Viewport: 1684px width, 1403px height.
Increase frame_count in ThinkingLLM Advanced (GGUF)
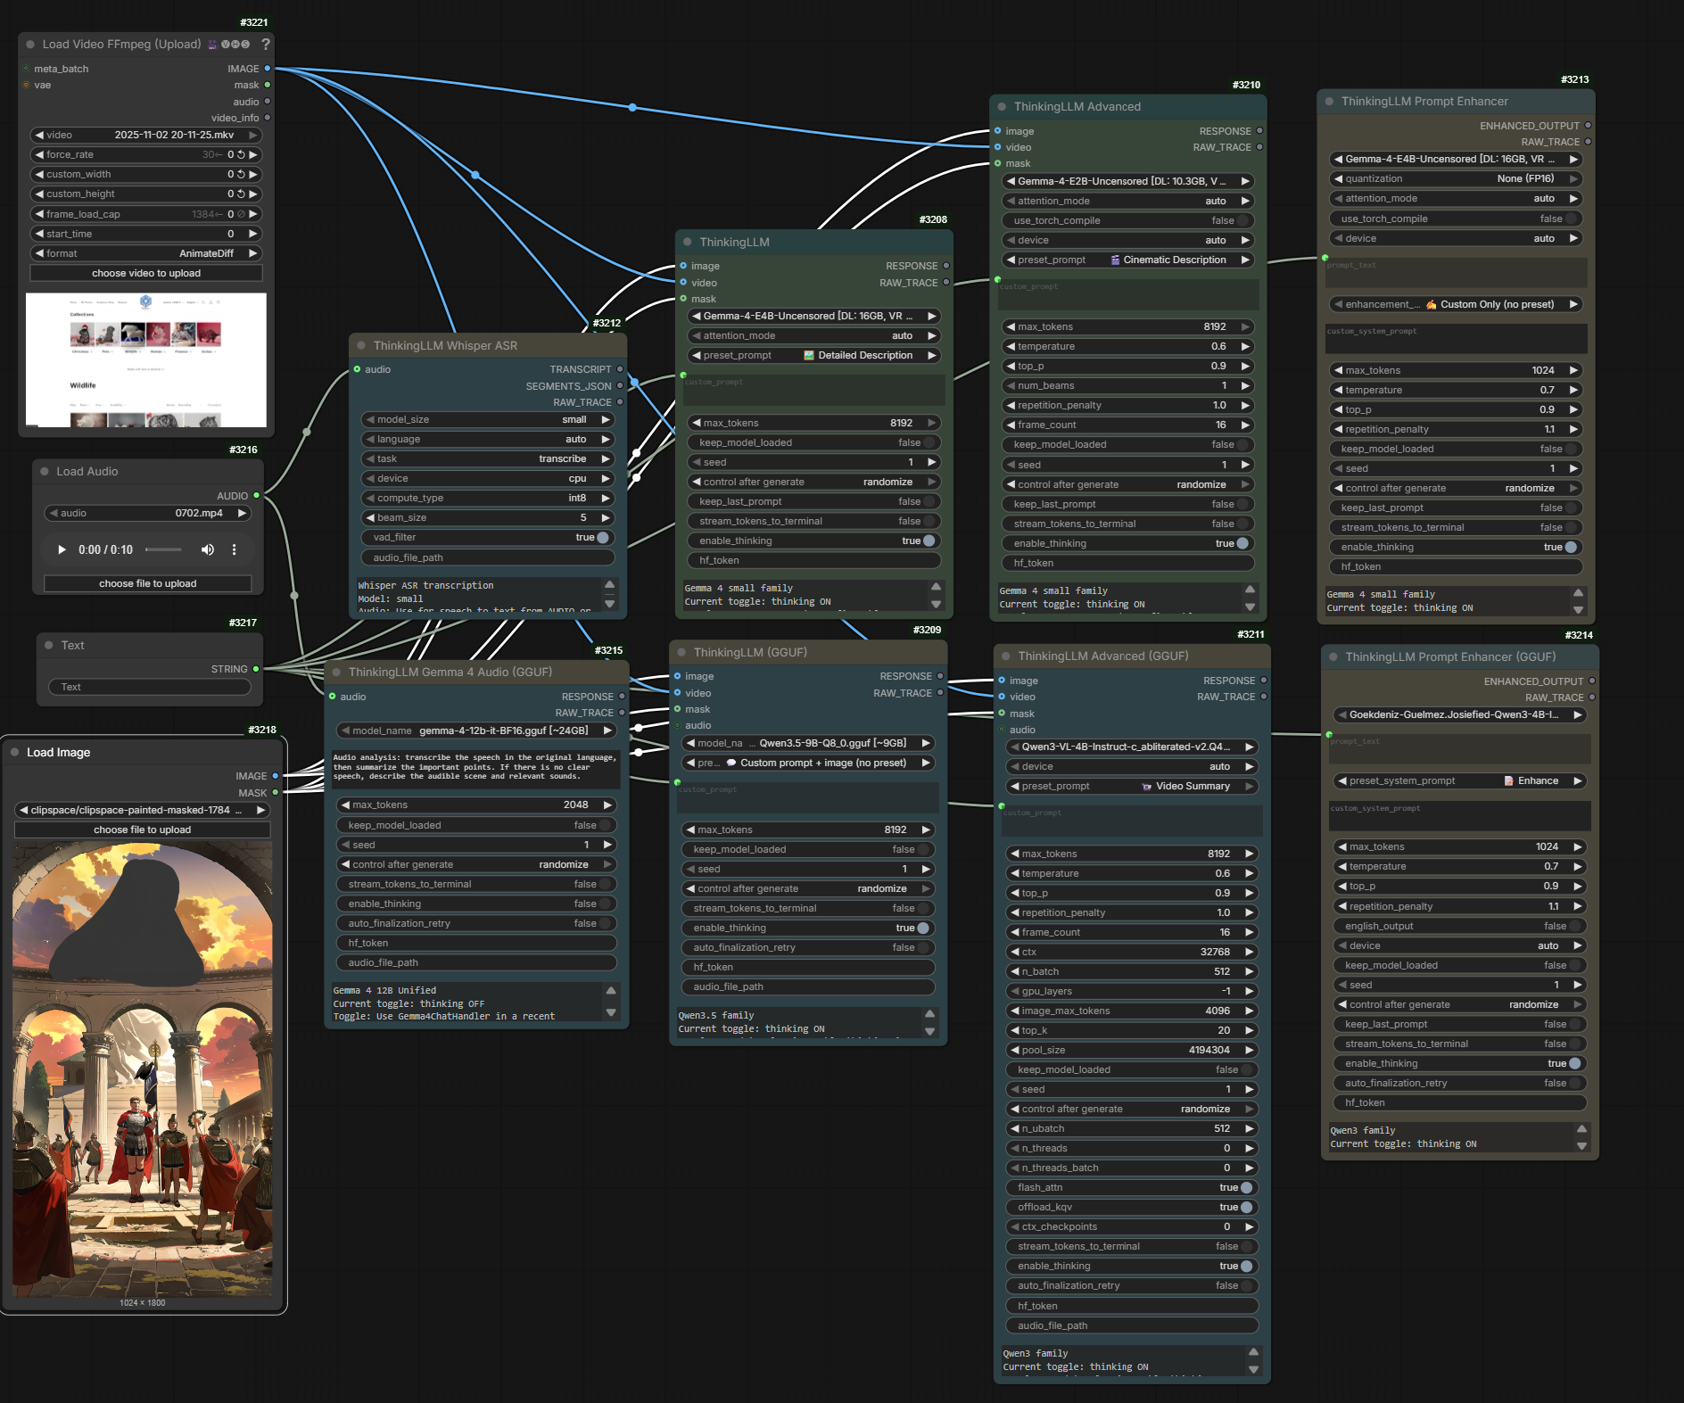coord(1250,932)
